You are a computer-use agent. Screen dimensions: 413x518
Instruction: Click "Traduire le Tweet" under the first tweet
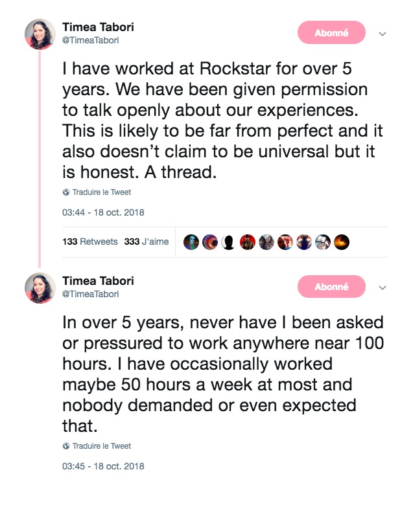point(101,192)
